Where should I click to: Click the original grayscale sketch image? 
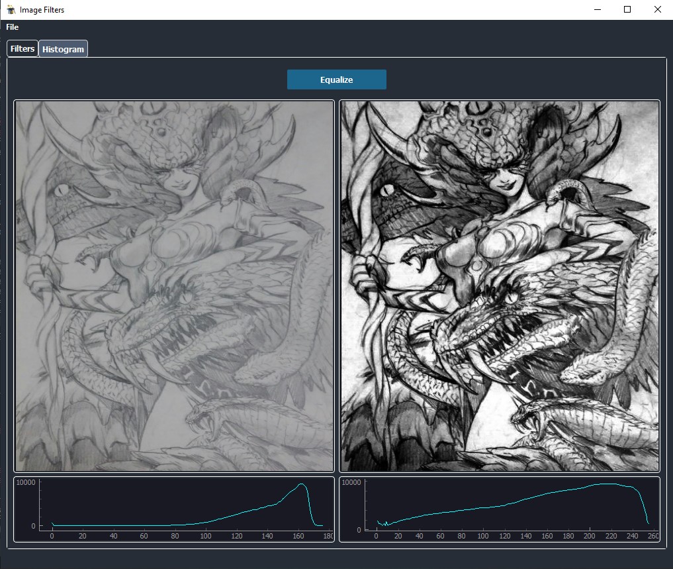[x=174, y=285]
